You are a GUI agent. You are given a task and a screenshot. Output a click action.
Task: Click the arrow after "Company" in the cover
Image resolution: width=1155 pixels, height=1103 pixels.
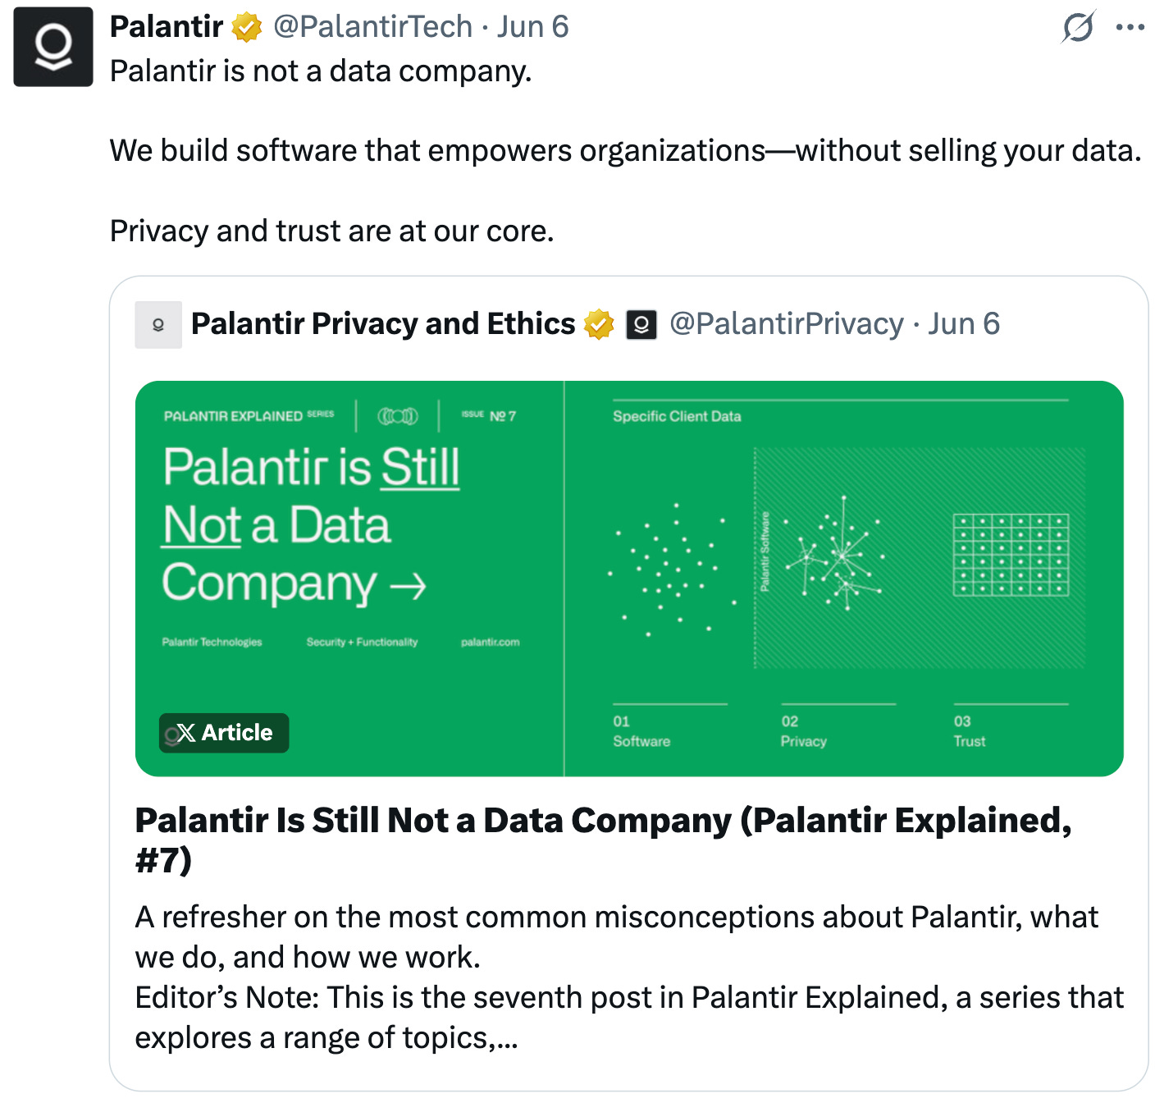point(408,586)
